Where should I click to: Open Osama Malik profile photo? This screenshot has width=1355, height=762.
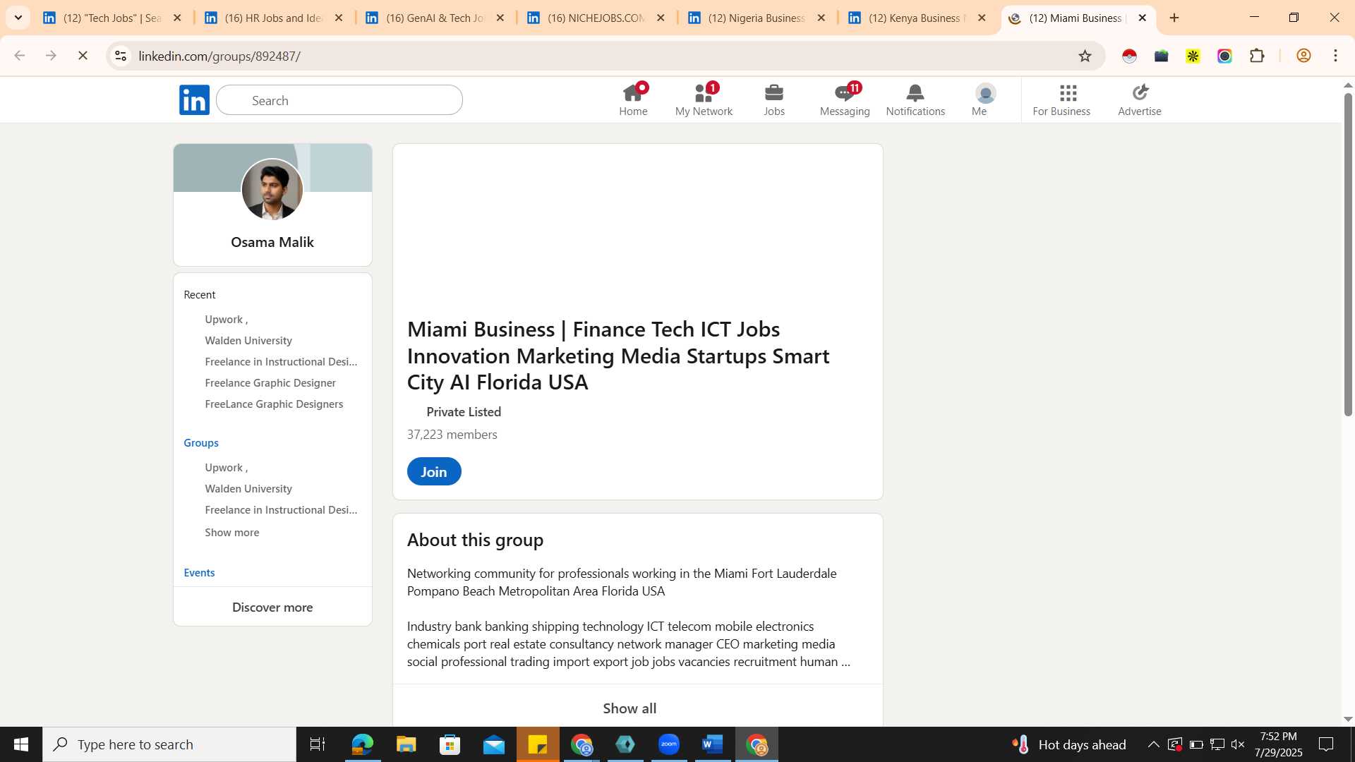(x=272, y=189)
